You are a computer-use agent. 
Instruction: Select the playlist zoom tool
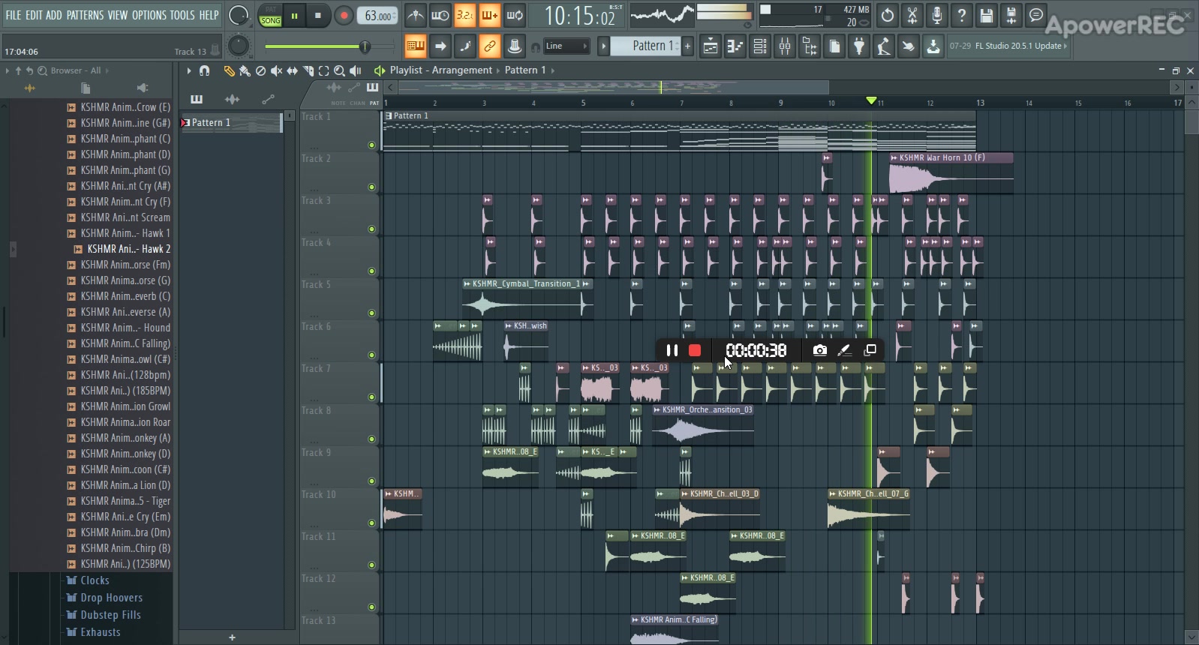pos(339,70)
